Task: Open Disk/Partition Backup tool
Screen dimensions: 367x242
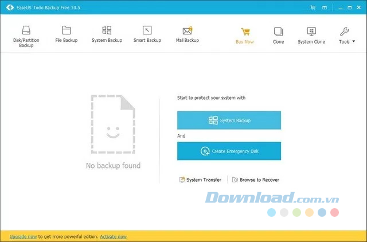Action: pyautogui.click(x=26, y=37)
